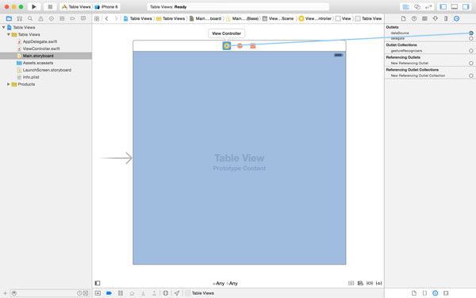Image resolution: width=476 pixels, height=298 pixels.
Task: Open the Any Any size class control
Action: click(225, 284)
